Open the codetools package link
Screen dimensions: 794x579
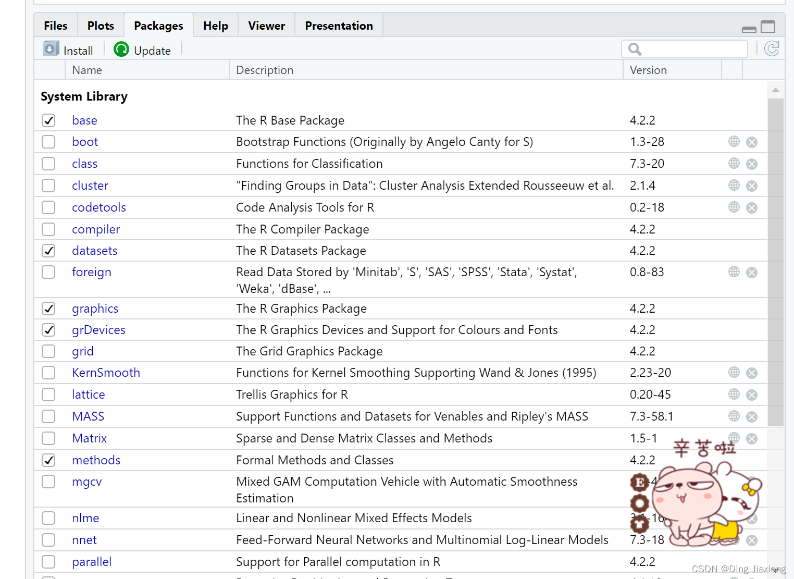tap(99, 207)
